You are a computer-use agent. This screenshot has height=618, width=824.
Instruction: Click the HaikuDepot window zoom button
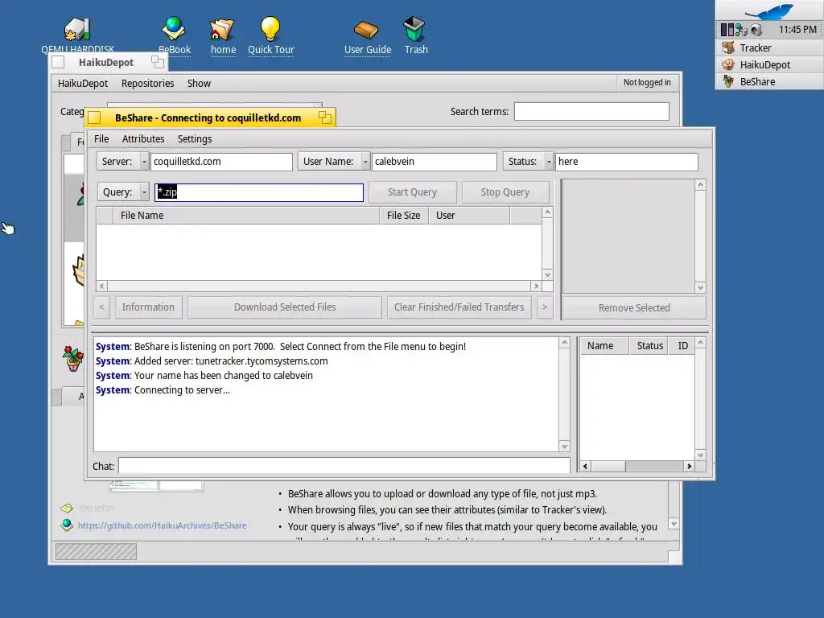(158, 62)
